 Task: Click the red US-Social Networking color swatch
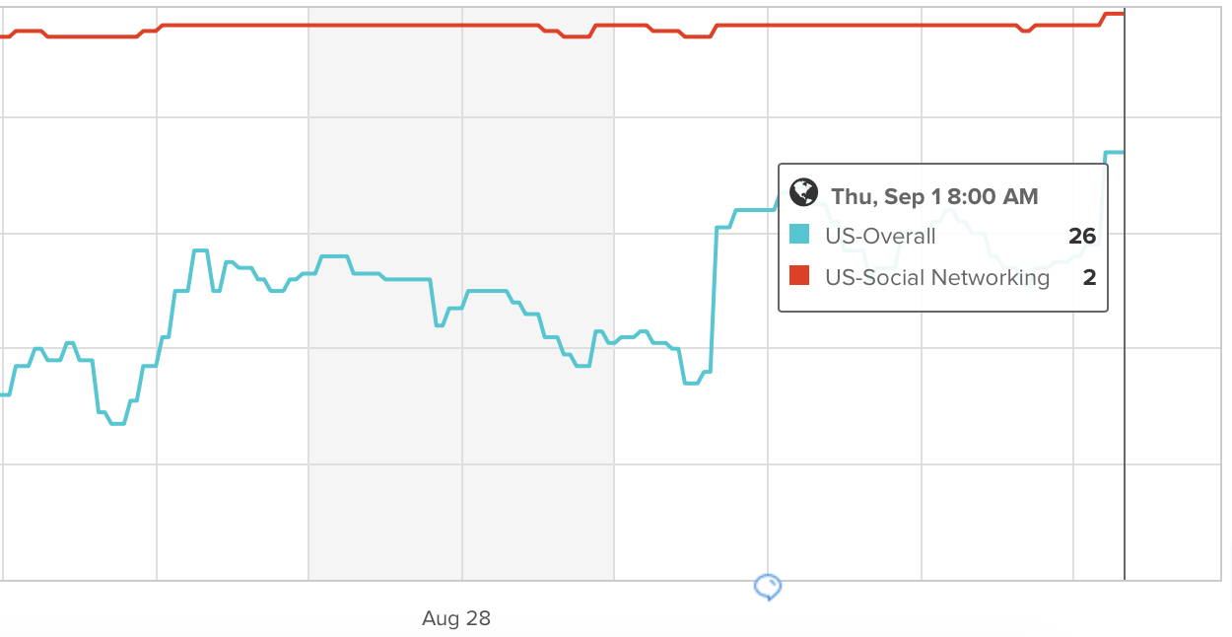pyautogui.click(x=800, y=276)
